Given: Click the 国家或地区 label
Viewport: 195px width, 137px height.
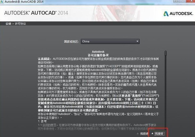Looking at the screenshot, I should (x=71, y=41).
